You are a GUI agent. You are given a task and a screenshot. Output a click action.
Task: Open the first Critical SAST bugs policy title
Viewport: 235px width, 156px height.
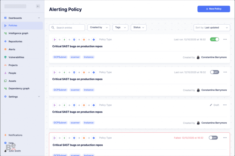pos(77,46)
